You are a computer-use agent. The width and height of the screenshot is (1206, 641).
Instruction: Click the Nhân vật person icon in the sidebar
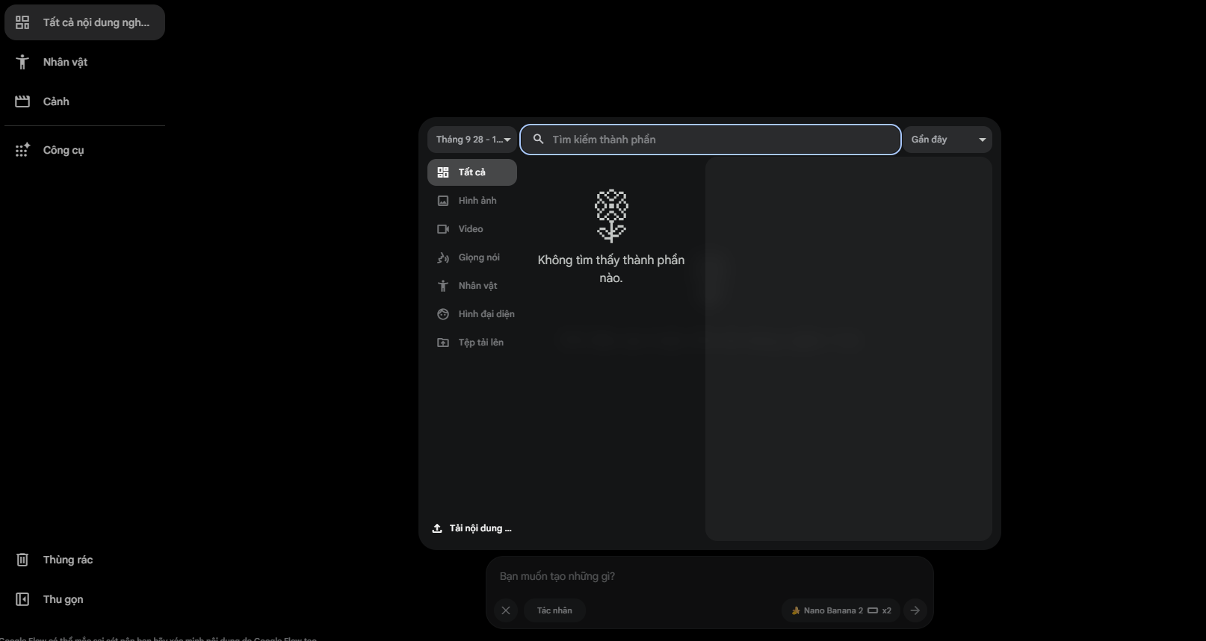[x=22, y=62]
